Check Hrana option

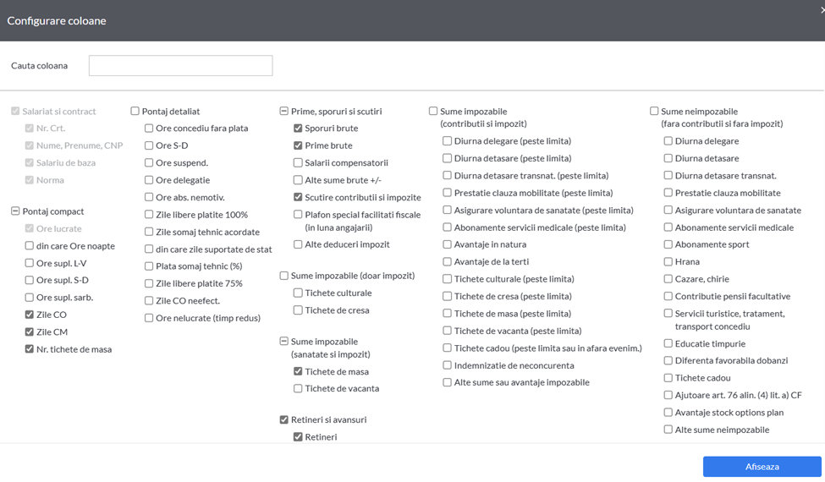668,262
